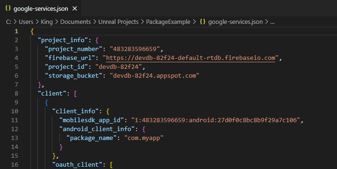Click the value "devdb-82f24" on line 5
This screenshot has width=337, height=169.
tap(119, 67)
